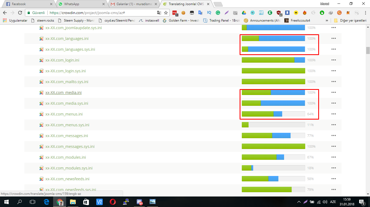Open the WordPress extension icon
Viewport: 370px width, 207px height.
pos(357,13)
